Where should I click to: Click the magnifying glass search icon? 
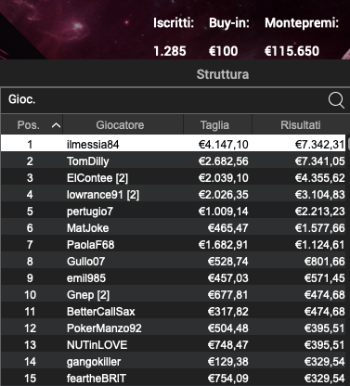[x=336, y=100]
